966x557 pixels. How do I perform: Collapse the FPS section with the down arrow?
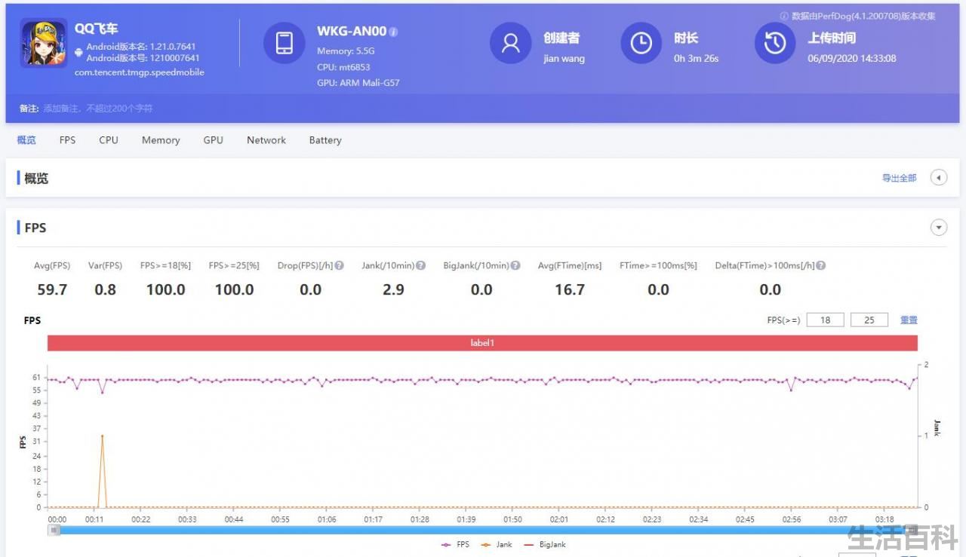tap(938, 227)
